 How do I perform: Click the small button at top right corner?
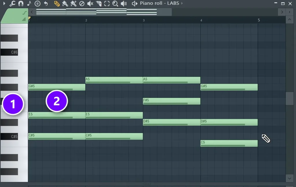point(290,12)
